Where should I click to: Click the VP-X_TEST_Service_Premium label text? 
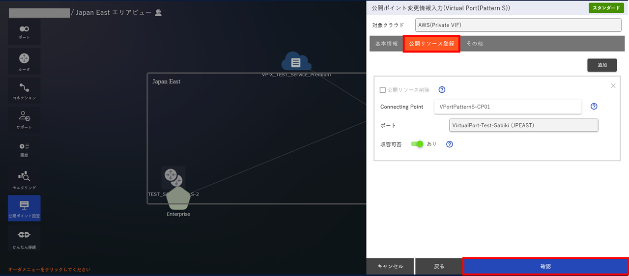coord(296,75)
